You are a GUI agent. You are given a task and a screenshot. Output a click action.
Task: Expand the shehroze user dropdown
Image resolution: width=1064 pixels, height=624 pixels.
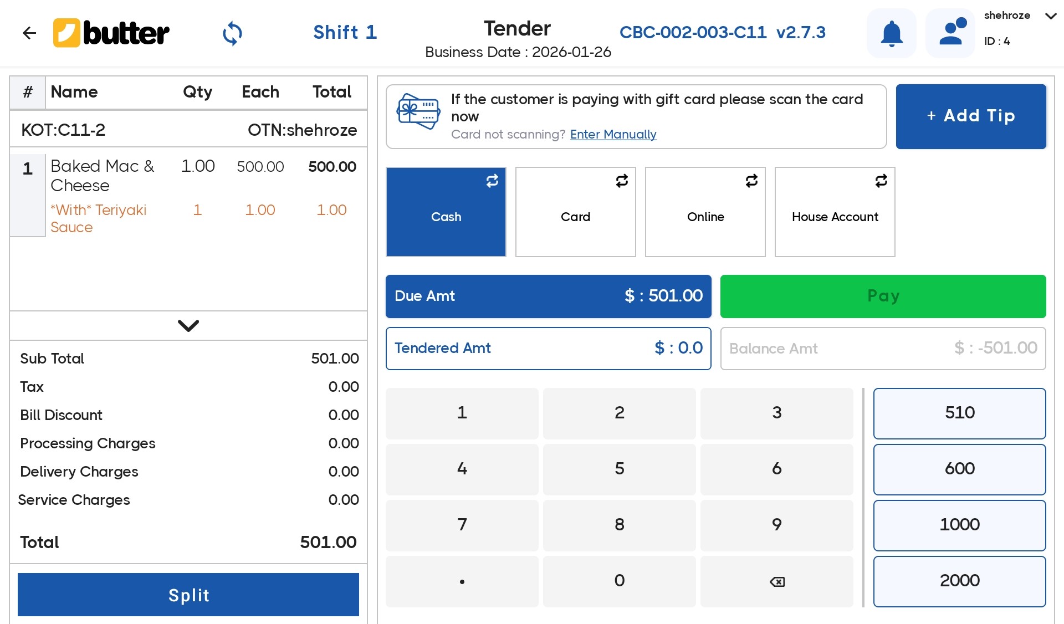coord(1050,16)
